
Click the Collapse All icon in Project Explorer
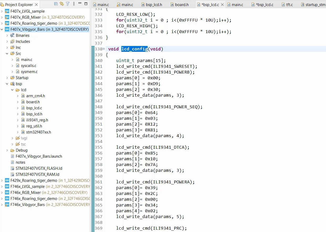tap(56, 4)
